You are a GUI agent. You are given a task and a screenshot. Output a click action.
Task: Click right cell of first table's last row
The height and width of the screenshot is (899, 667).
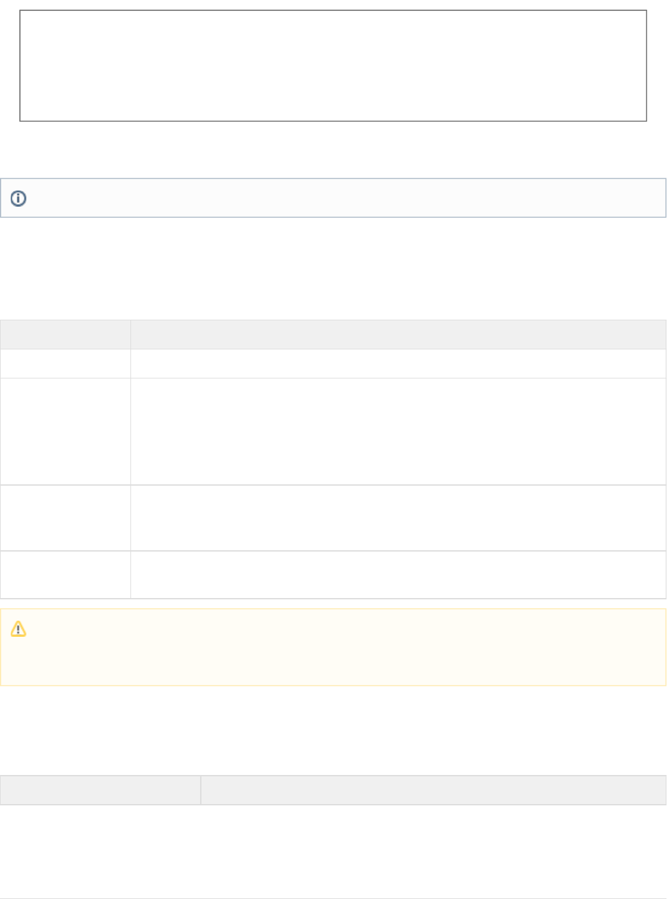[x=398, y=575]
